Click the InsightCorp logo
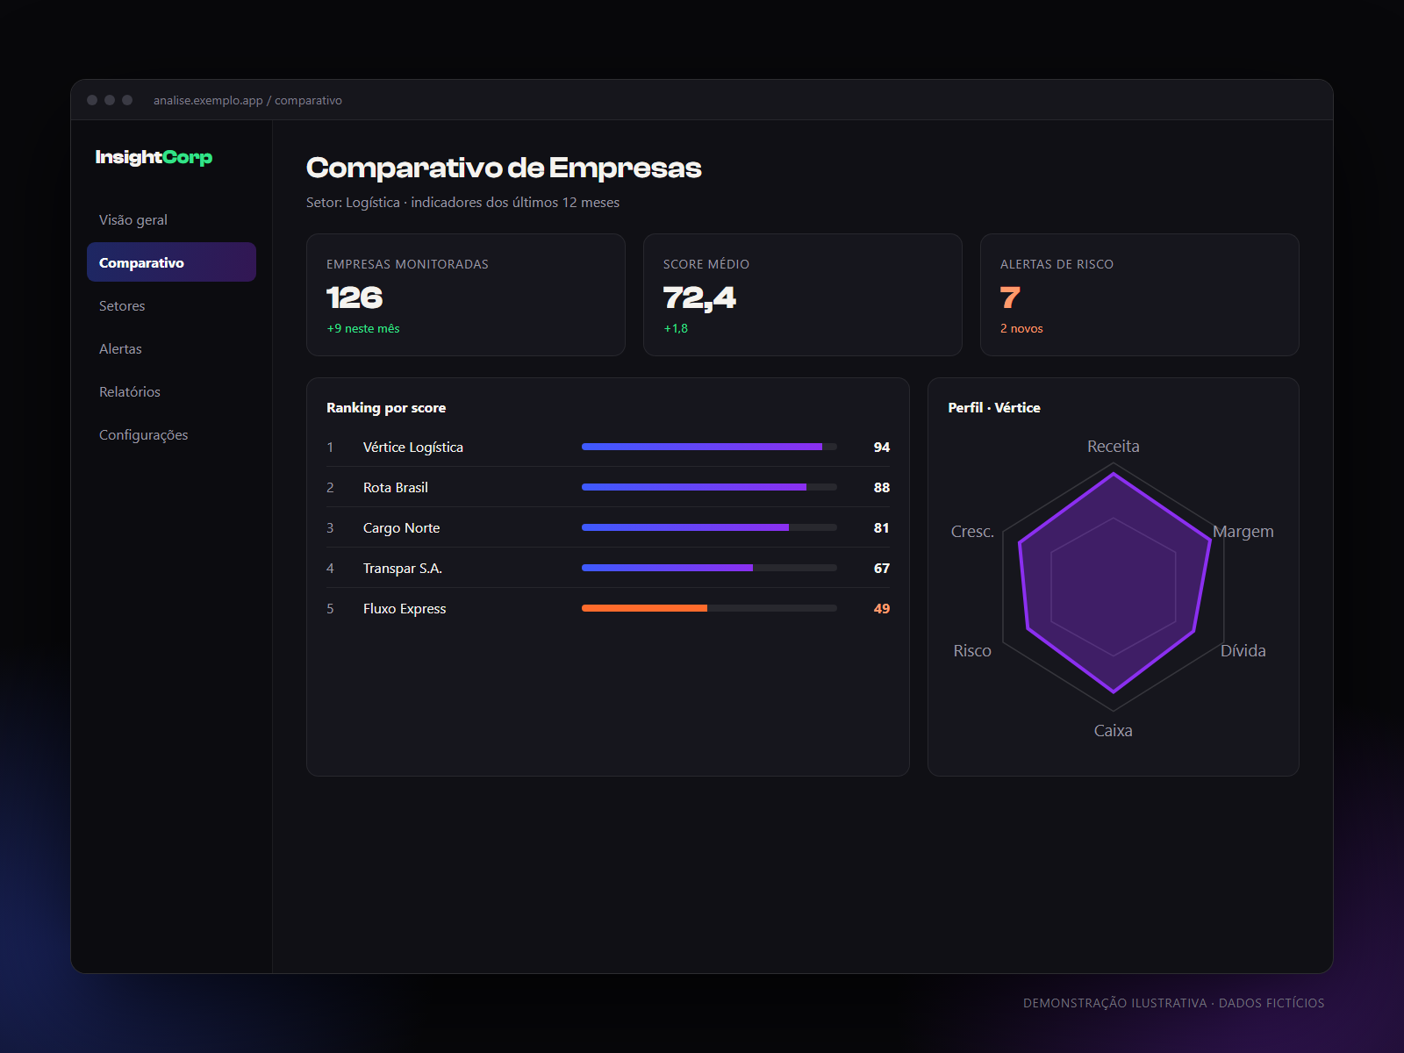Viewport: 1404px width, 1053px height. (x=154, y=157)
